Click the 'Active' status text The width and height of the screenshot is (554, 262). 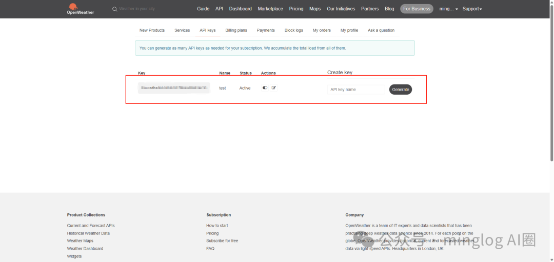click(x=245, y=88)
